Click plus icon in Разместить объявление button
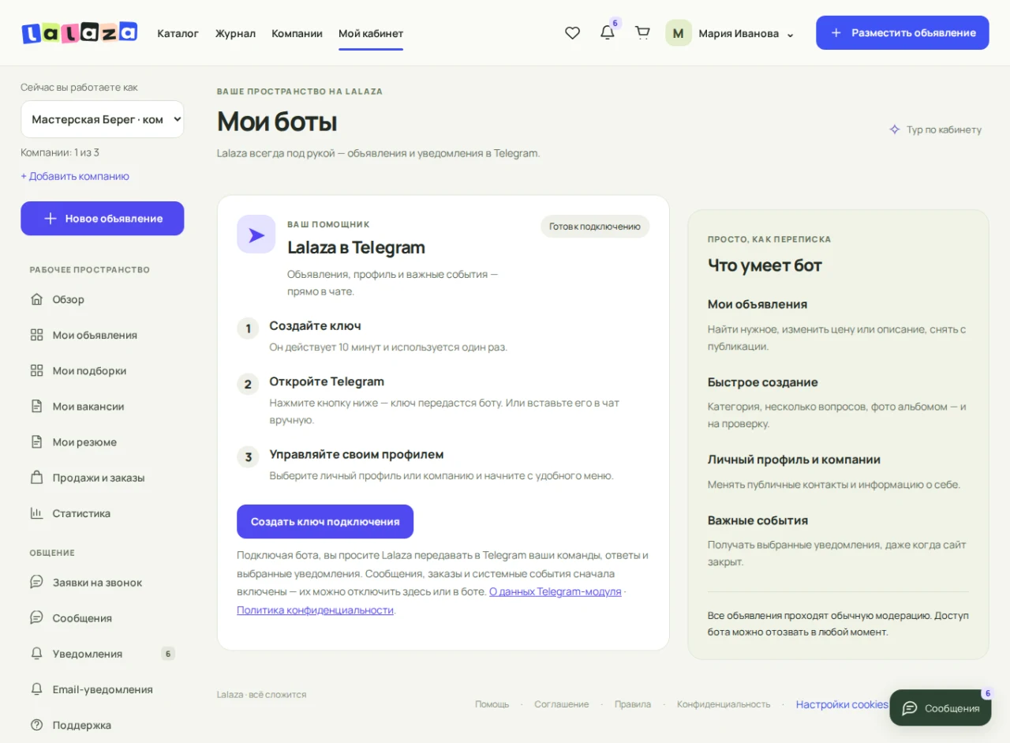 click(x=836, y=33)
